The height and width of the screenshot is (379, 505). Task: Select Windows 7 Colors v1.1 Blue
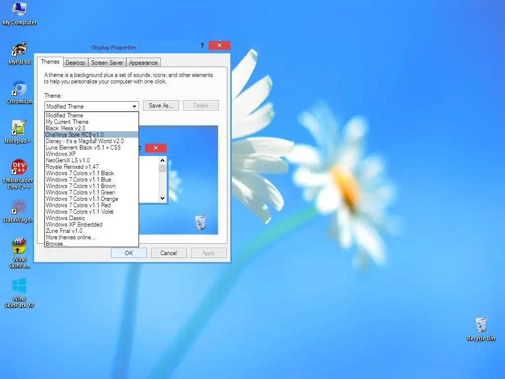click(x=92, y=180)
